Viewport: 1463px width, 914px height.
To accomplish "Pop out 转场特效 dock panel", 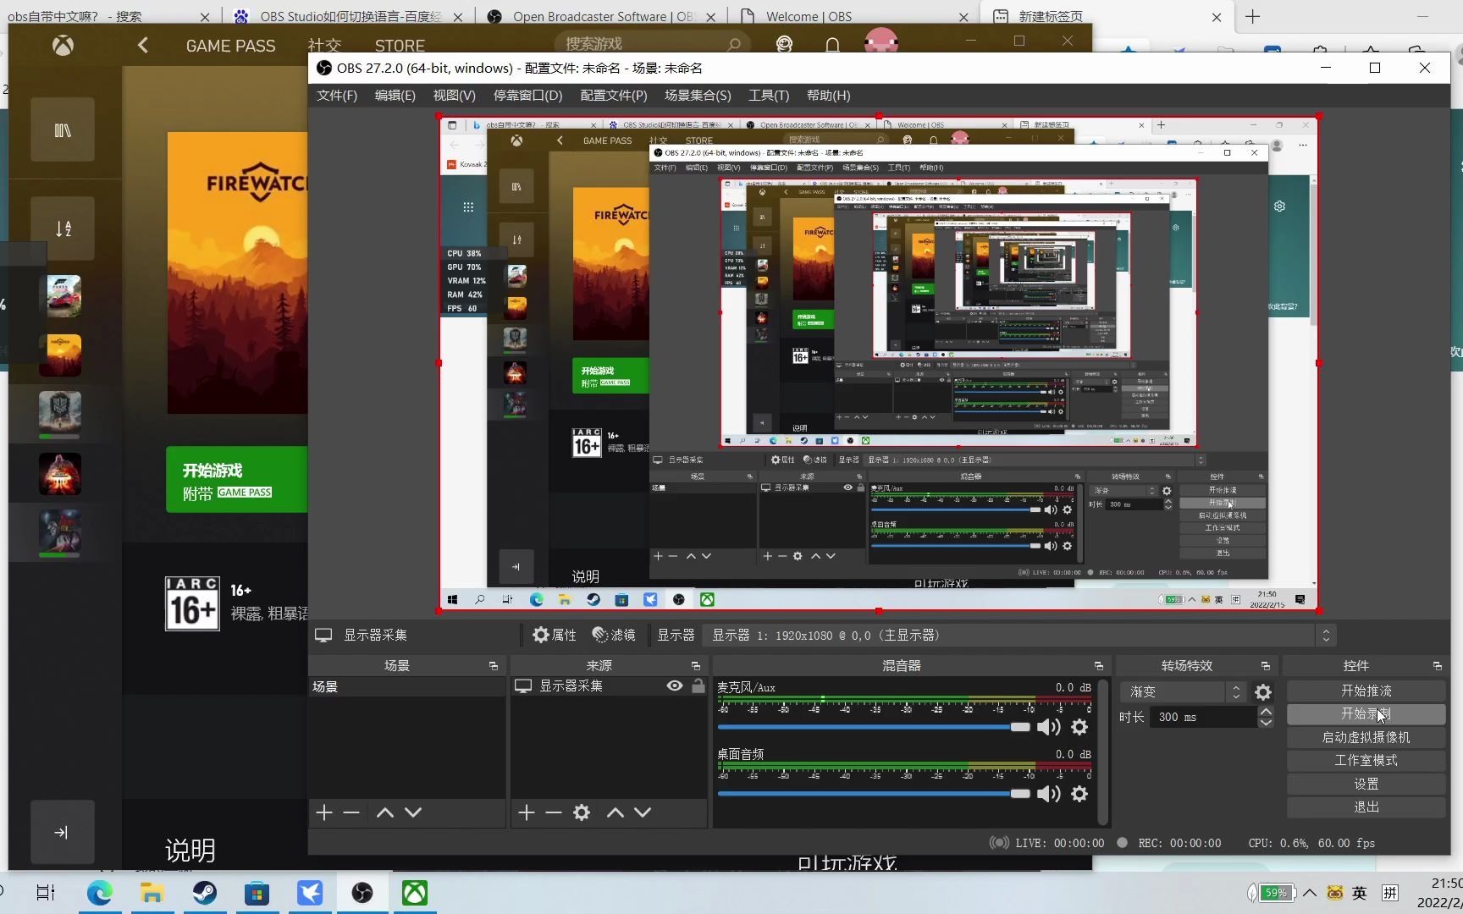I will pos(1266,666).
